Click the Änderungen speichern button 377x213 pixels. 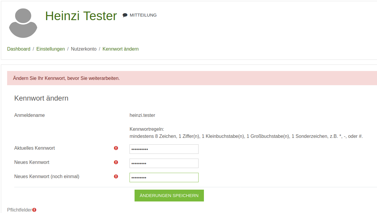coord(169,196)
